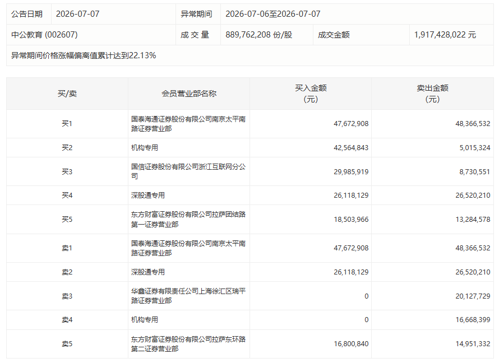Click the 买入金额(元) column header
This screenshot has width=499, height=363.
click(311, 94)
